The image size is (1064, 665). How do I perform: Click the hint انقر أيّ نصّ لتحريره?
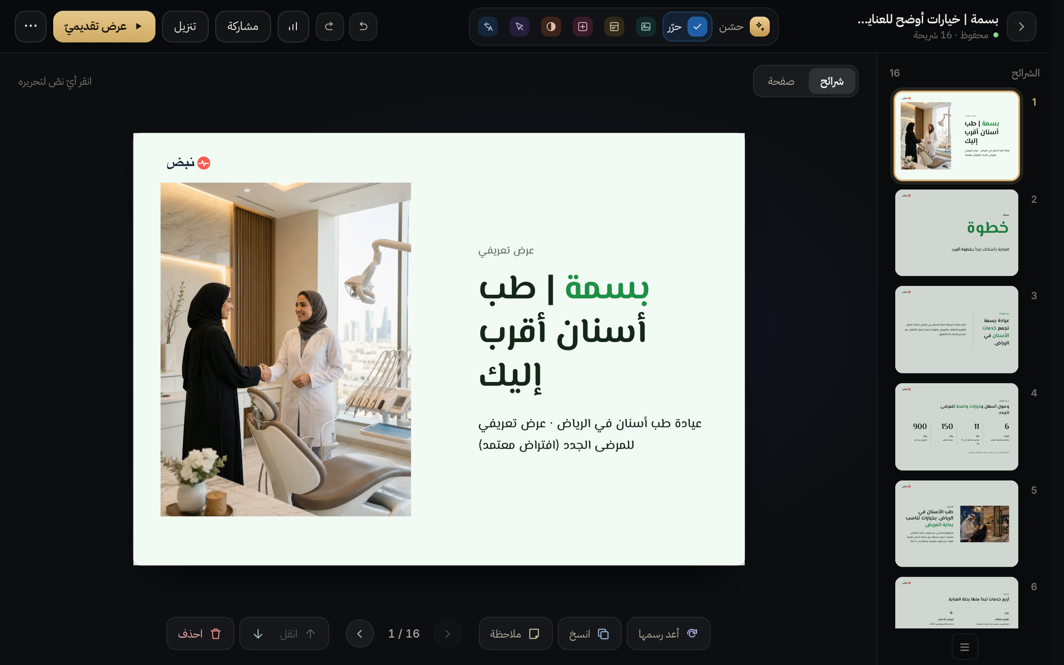coord(55,81)
